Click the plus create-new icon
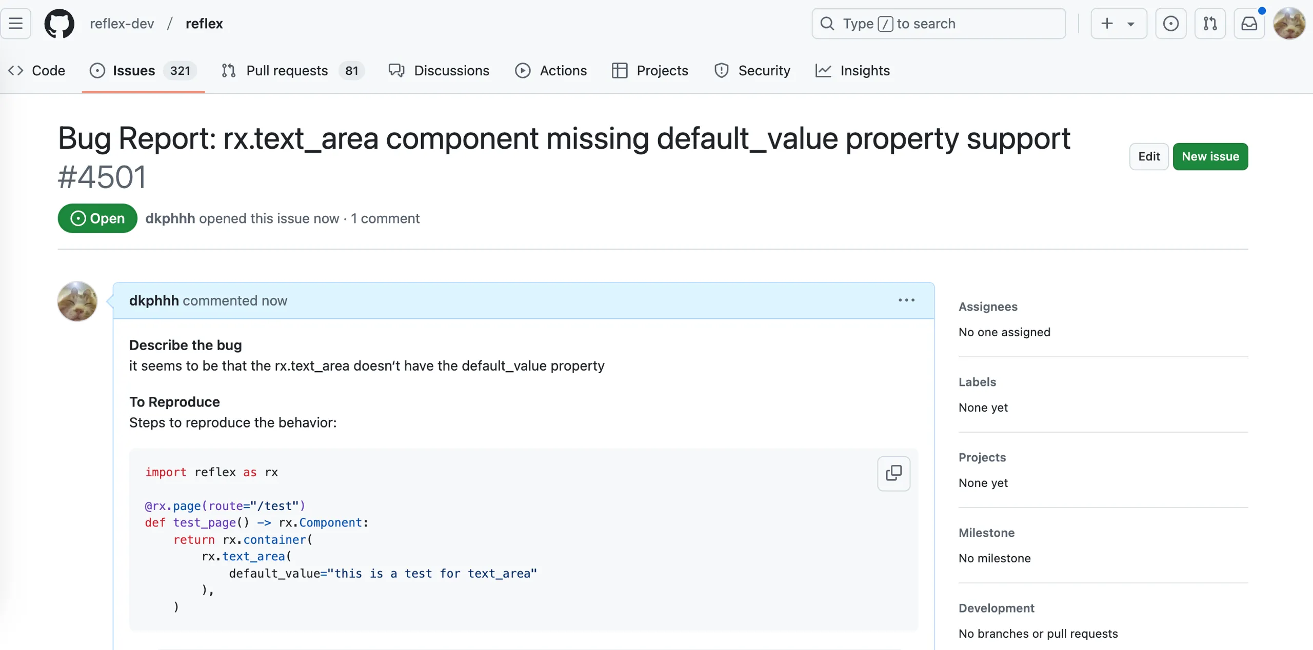This screenshot has width=1313, height=650. click(1107, 24)
